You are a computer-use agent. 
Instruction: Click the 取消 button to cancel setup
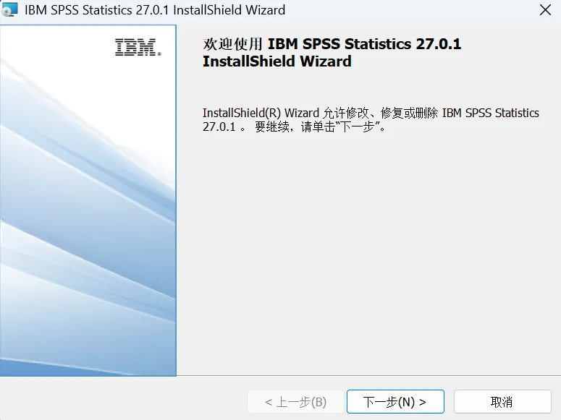click(x=502, y=402)
